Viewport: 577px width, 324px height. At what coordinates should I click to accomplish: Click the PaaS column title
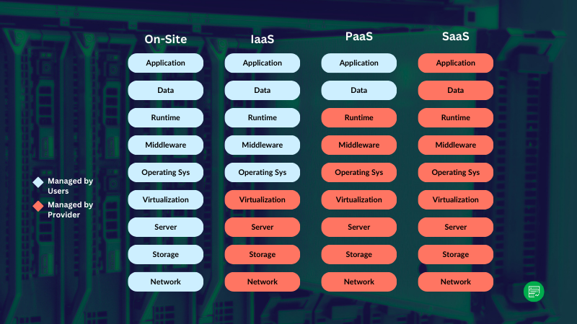click(x=358, y=37)
